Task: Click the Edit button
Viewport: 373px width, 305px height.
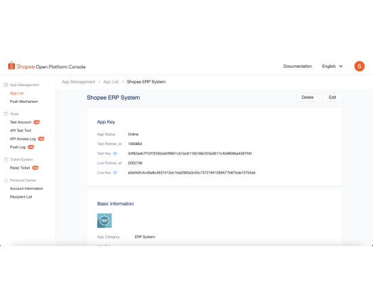Action: [332, 97]
